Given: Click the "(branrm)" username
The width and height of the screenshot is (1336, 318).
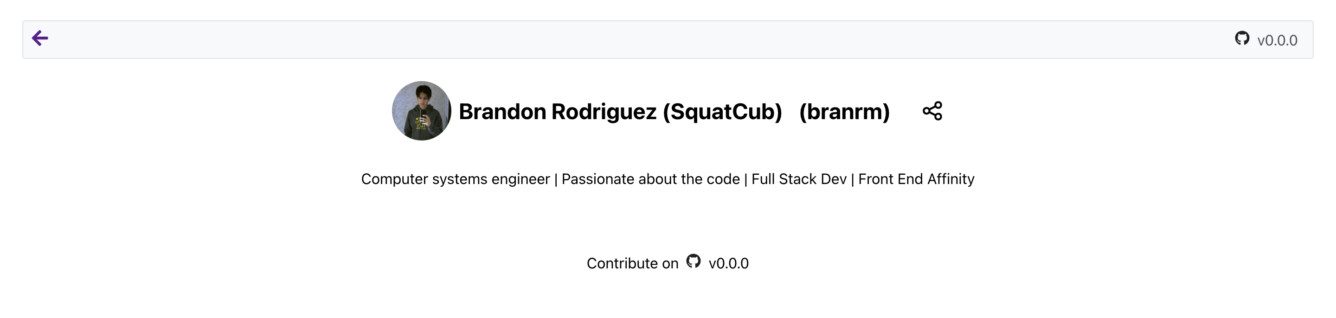Looking at the screenshot, I should point(844,112).
